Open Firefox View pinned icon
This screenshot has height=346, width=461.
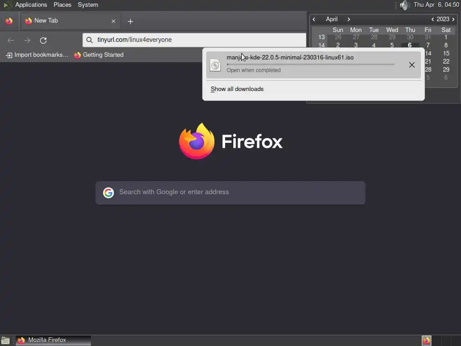coord(9,21)
